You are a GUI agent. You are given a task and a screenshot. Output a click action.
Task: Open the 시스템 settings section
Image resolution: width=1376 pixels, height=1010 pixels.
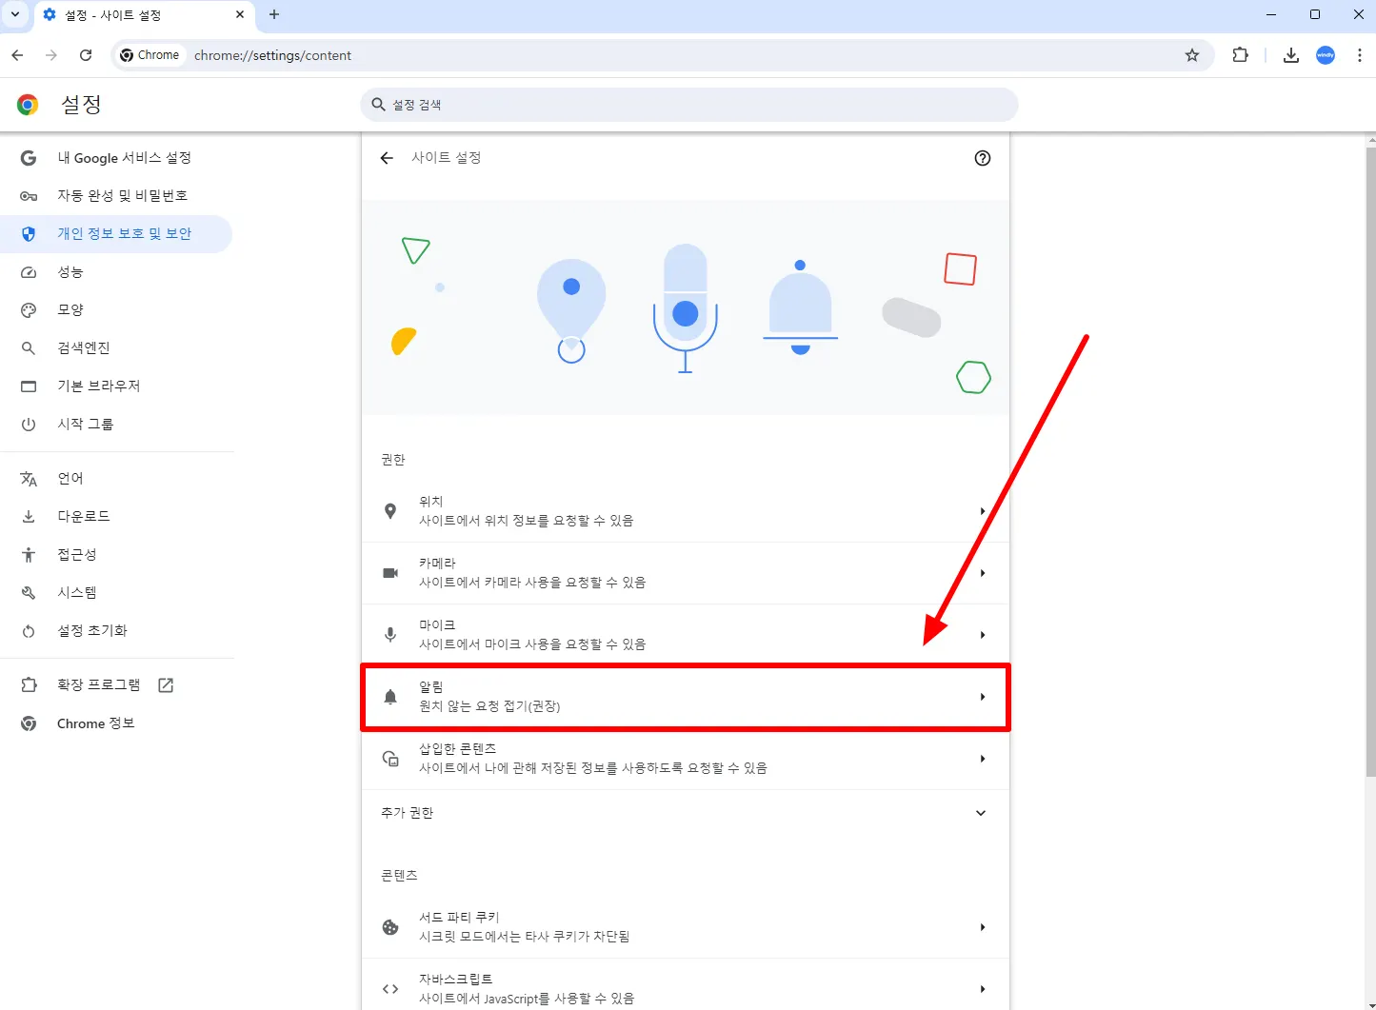tap(116, 593)
